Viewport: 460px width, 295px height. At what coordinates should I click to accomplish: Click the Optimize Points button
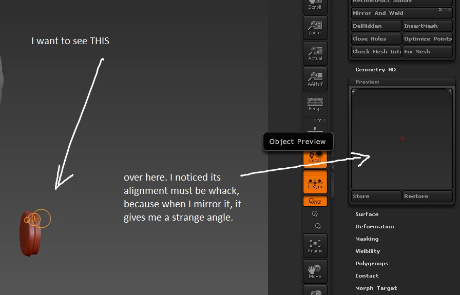tap(428, 38)
